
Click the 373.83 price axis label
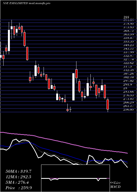click(128, 27)
